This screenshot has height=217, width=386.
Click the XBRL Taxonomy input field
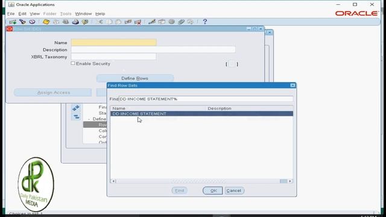point(114,57)
